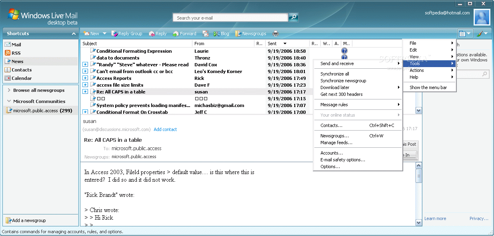Image resolution: width=494 pixels, height=236 pixels.
Task: Open the RSS shortcut
Action: click(12, 53)
